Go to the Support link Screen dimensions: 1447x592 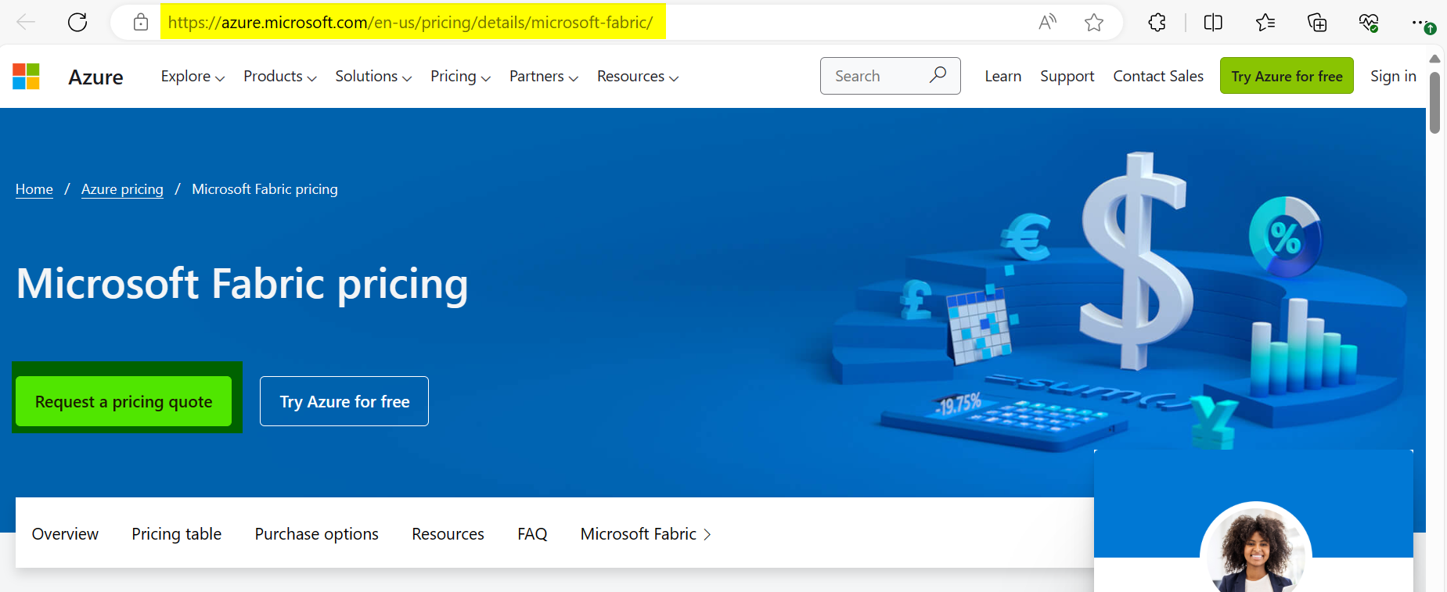(x=1067, y=76)
